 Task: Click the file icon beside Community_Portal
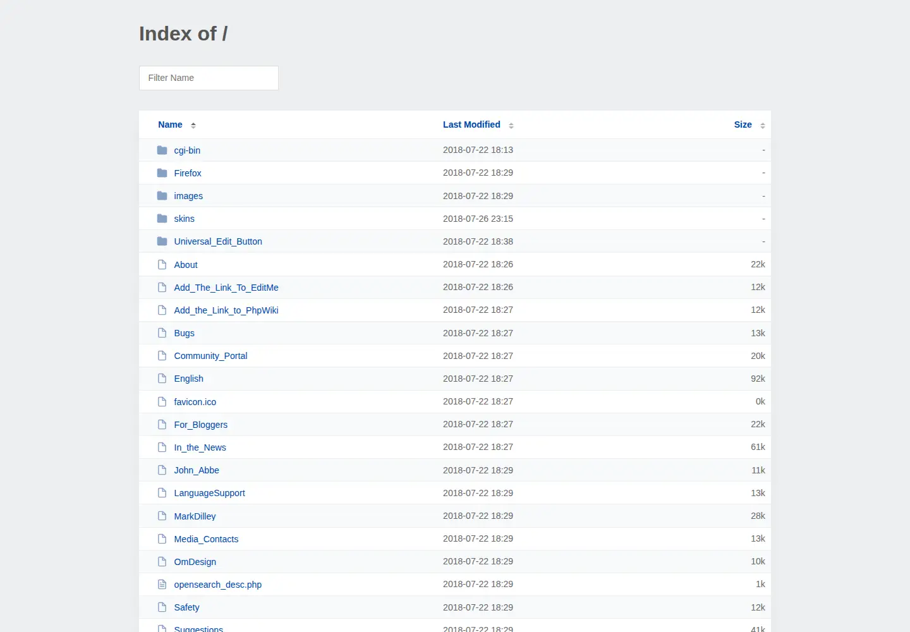pyautogui.click(x=162, y=356)
